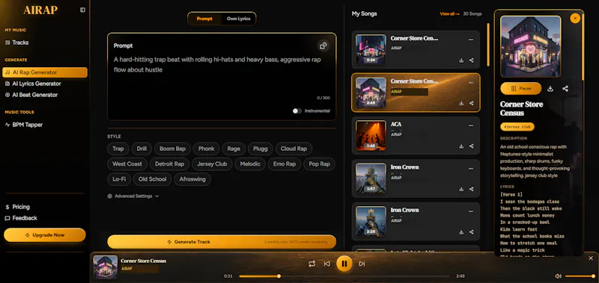The image size is (599, 283).
Task: Skip to previous track in player
Action: pyautogui.click(x=326, y=264)
